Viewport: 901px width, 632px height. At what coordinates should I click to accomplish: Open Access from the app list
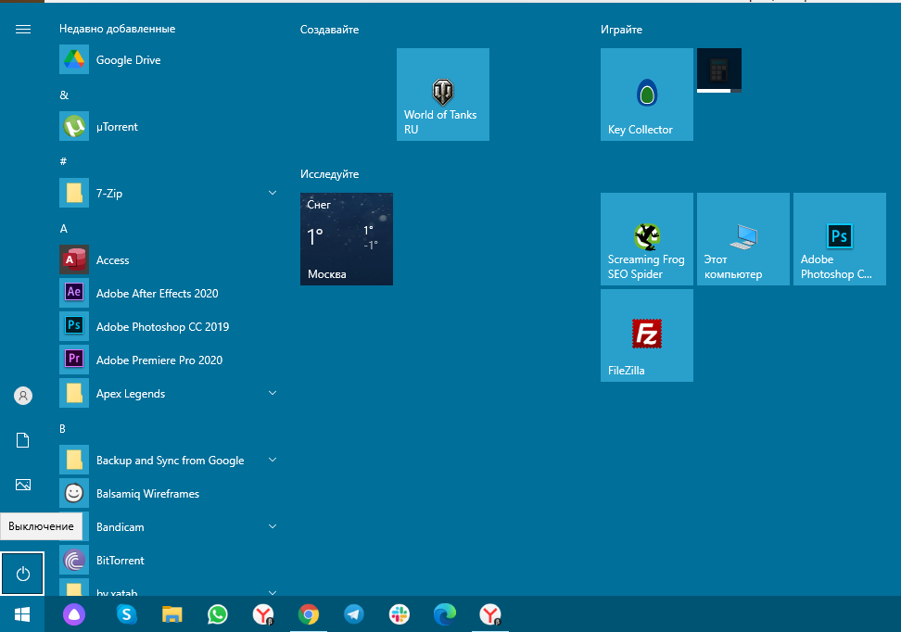coord(168,259)
